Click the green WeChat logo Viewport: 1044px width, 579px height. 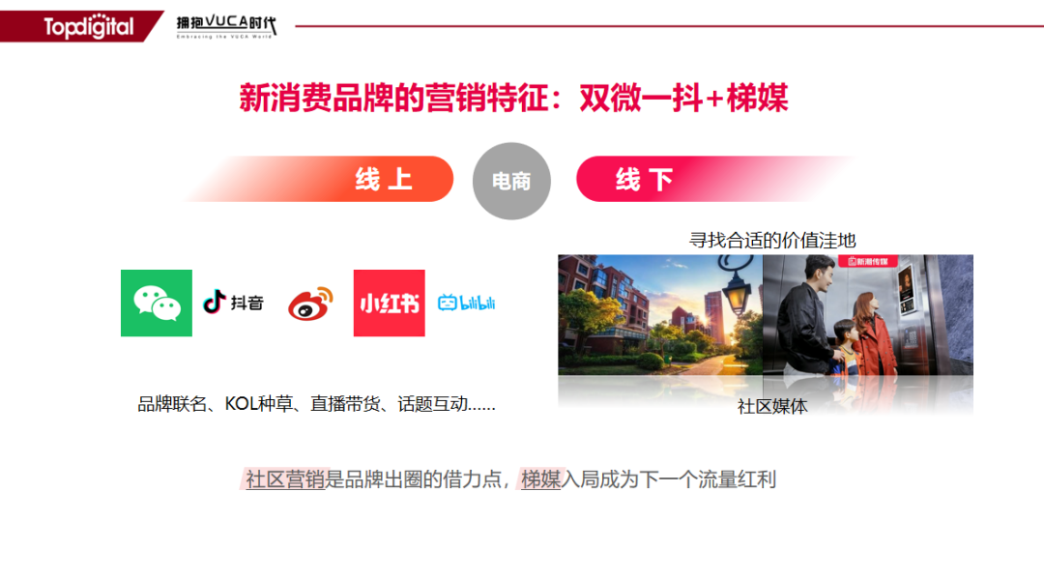pyautogui.click(x=157, y=303)
